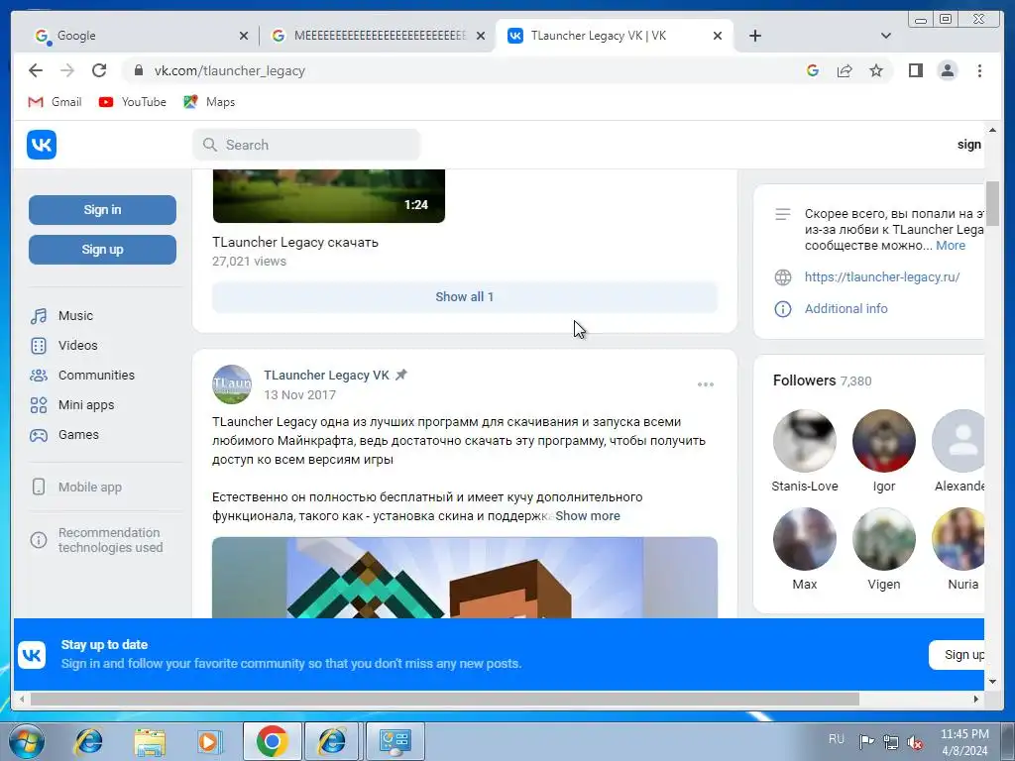The image size is (1015, 761).
Task: Open Windows Explorer folder taskbar icon
Action: pos(149,741)
